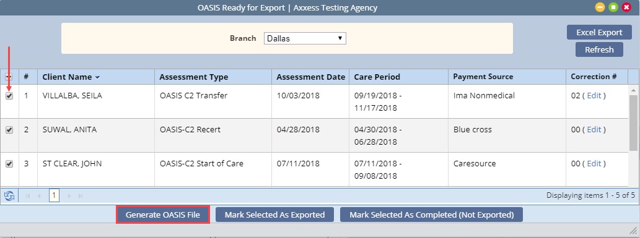Click the yellow minimize window icon
Screen dimensions: 640x238
[x=600, y=7]
